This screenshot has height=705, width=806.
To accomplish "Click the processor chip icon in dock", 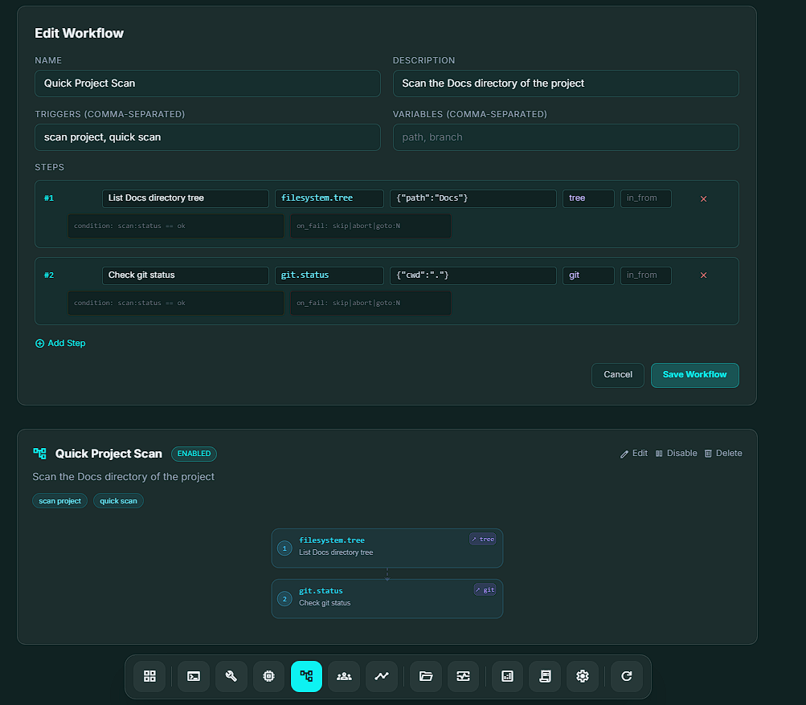I will (268, 676).
